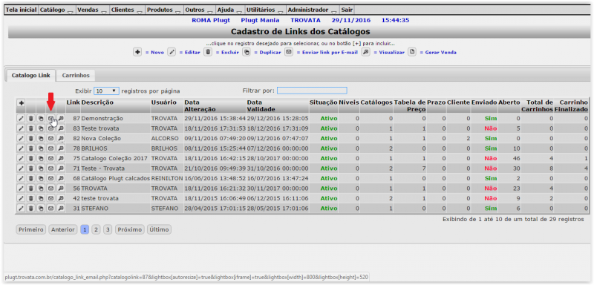Delete the BRILHOS record

coord(31,148)
